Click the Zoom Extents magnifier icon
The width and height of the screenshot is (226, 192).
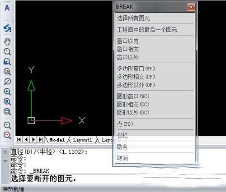(7, 112)
